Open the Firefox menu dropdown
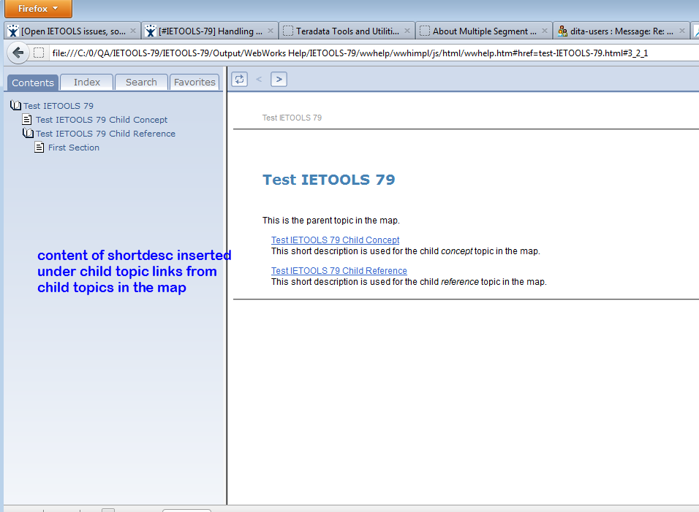The image size is (699, 512). (x=38, y=9)
